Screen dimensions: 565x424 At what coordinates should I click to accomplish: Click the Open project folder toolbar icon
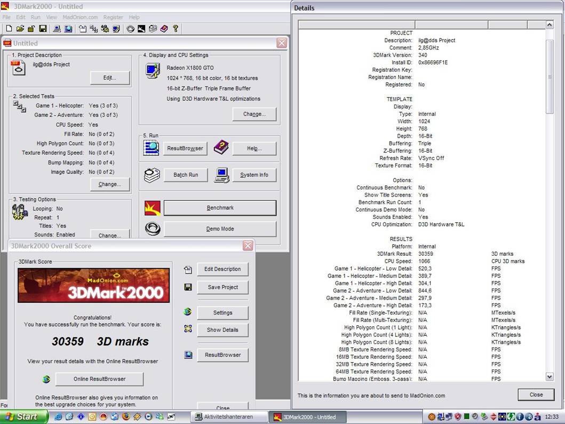pos(20,28)
